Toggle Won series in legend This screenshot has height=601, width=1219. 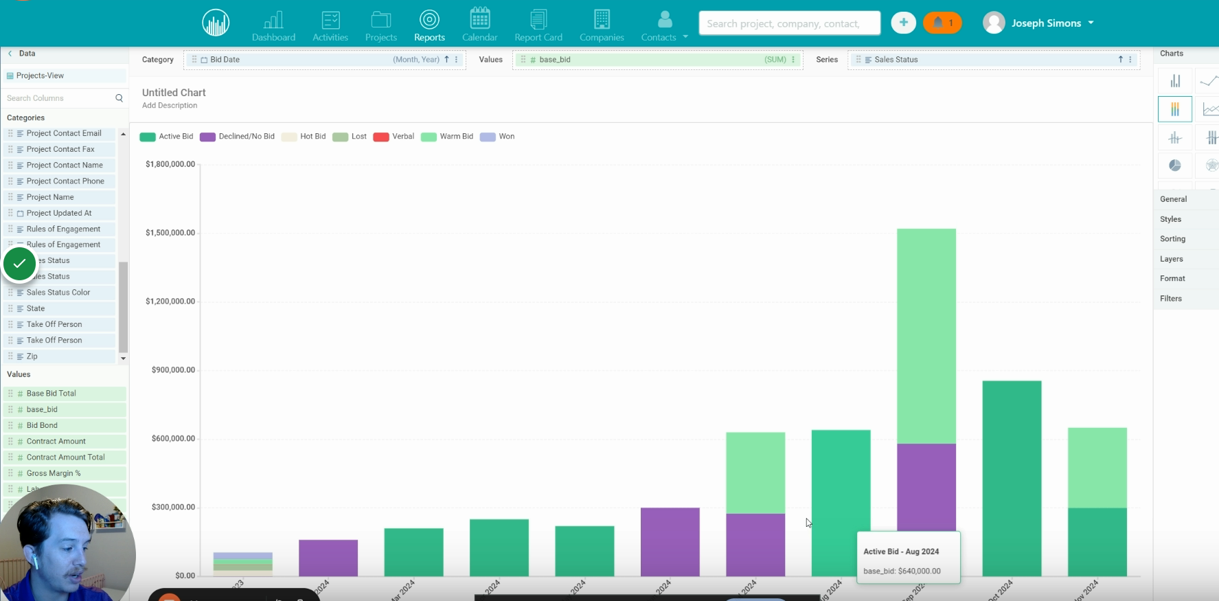point(497,137)
